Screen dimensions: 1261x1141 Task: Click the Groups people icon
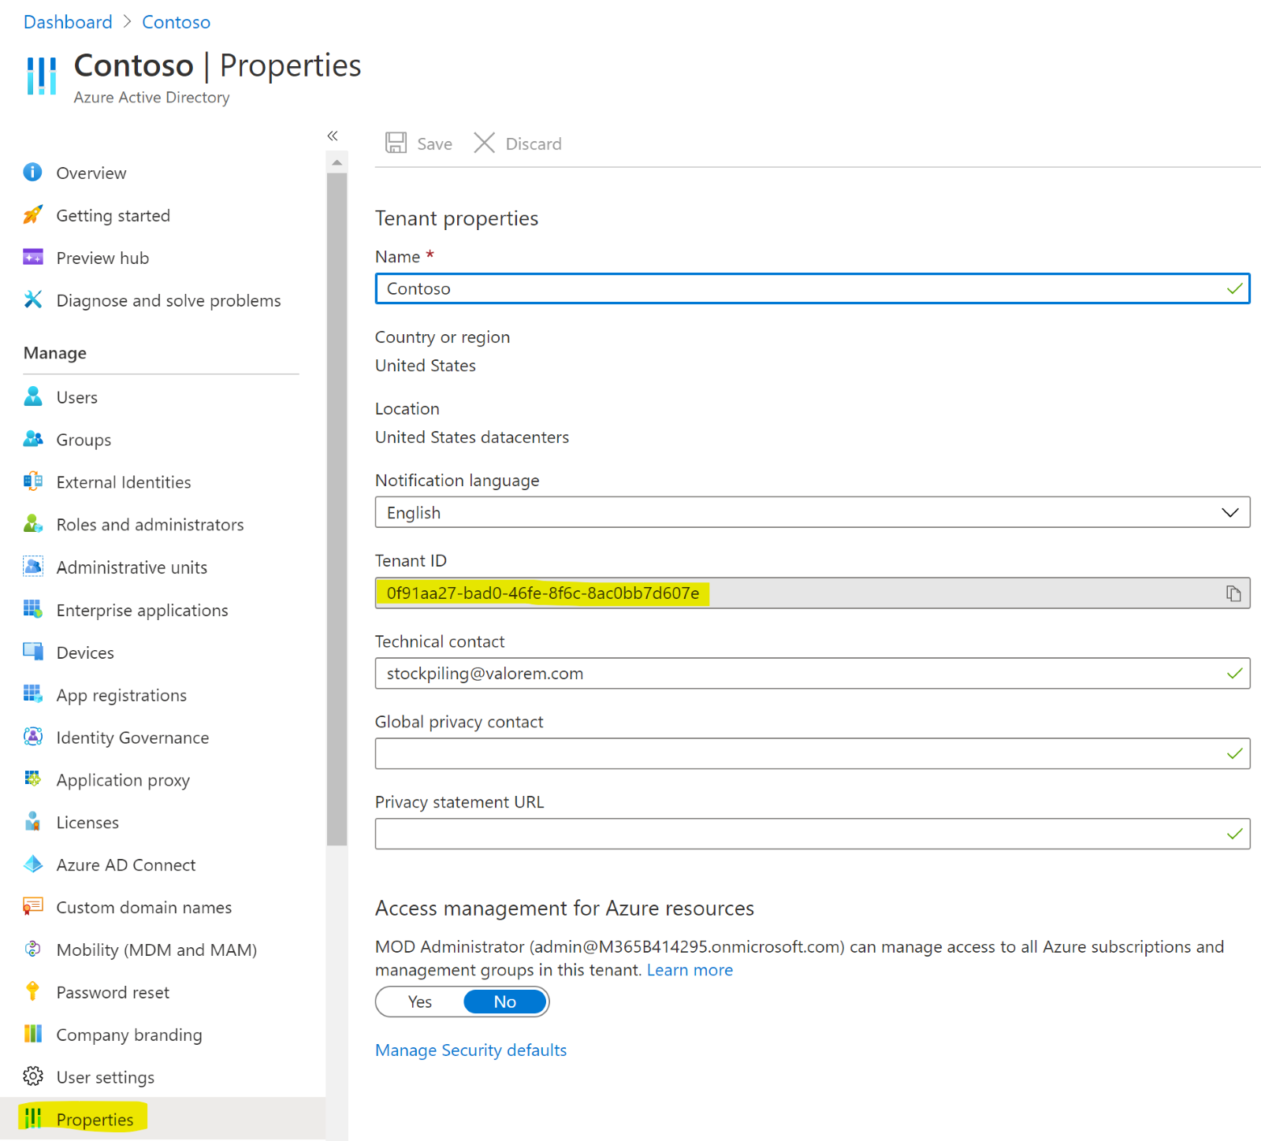(32, 439)
